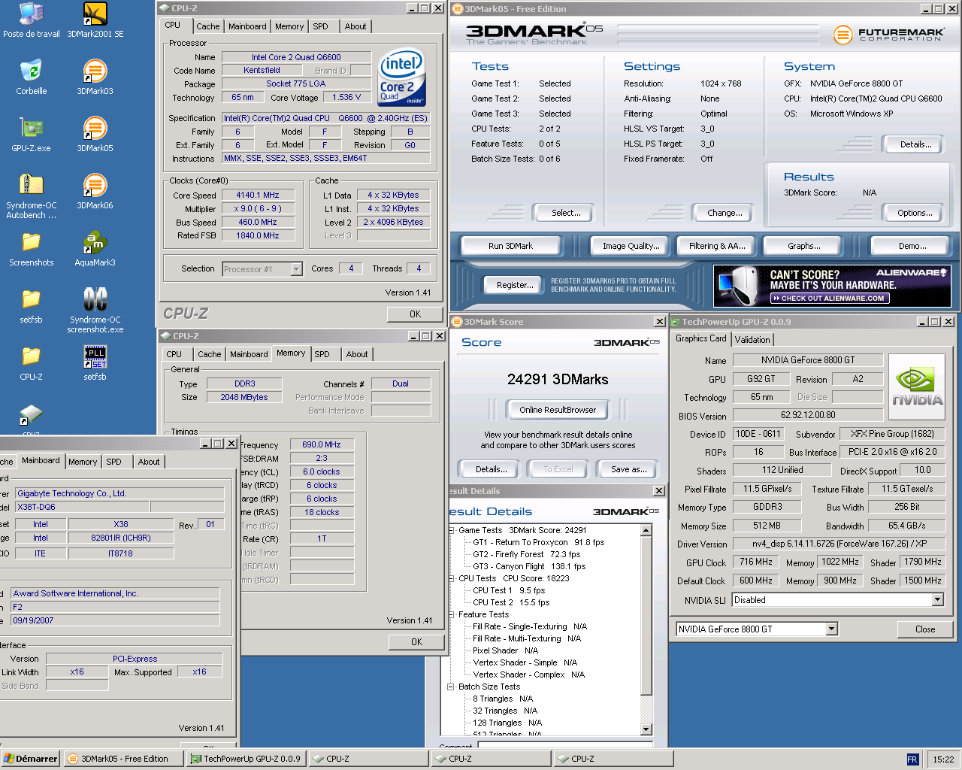Image resolution: width=962 pixels, height=770 pixels.
Task: Click the Intel Core 2 Quad logo
Action: (401, 77)
